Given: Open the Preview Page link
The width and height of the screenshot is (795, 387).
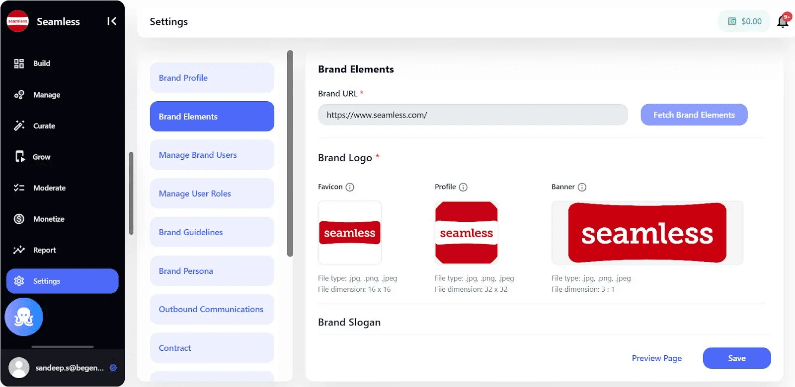Looking at the screenshot, I should pos(657,358).
